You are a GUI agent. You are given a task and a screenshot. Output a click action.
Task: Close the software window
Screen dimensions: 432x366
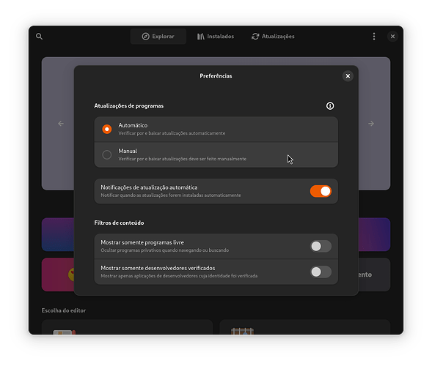tap(392, 37)
